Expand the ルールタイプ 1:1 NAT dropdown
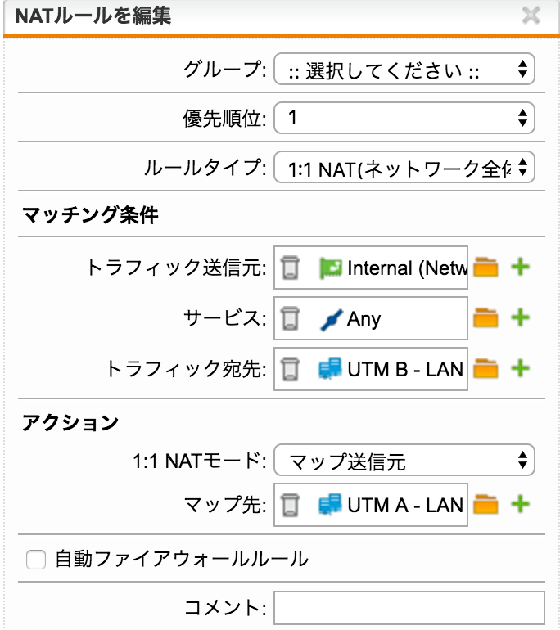 [x=404, y=167]
